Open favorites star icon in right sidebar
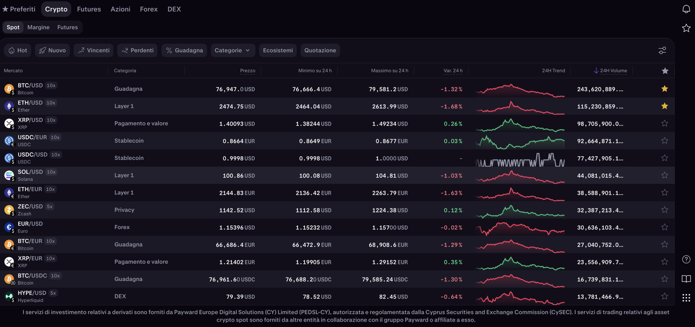Screen dimensions: 695x327 pyautogui.click(x=686, y=28)
